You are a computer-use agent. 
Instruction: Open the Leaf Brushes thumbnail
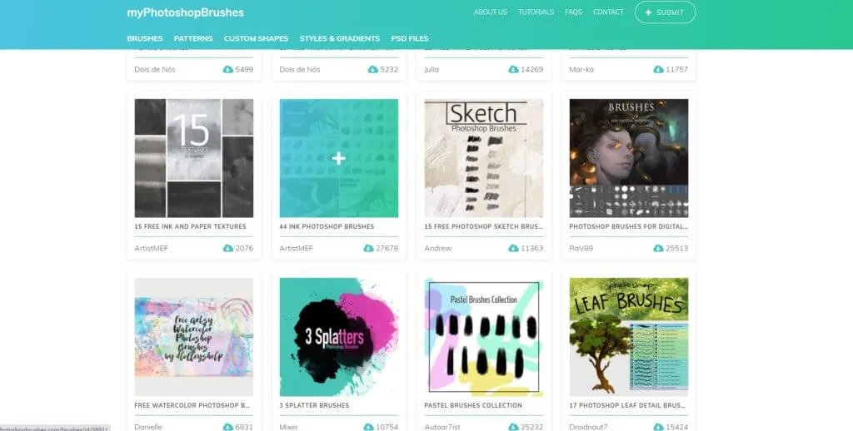click(629, 337)
